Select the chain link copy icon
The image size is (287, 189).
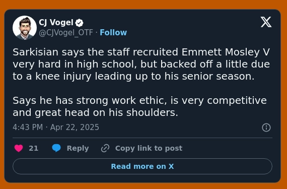coord(105,148)
